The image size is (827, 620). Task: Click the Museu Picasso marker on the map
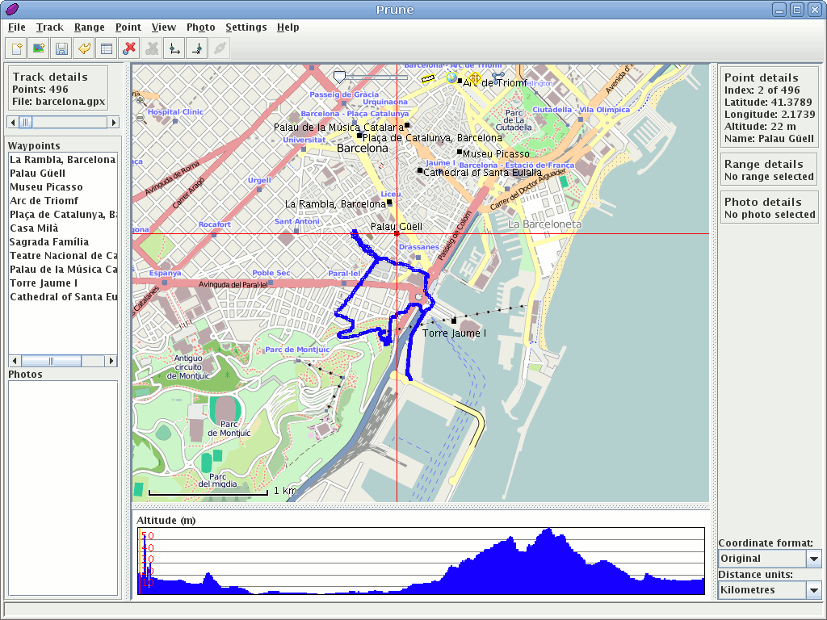point(460,153)
